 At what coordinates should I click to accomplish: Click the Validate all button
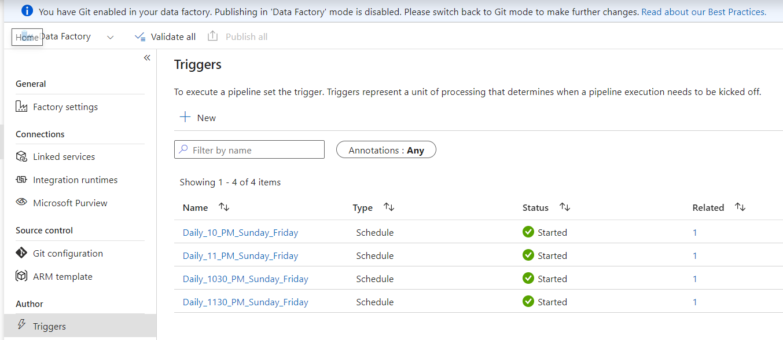(166, 36)
